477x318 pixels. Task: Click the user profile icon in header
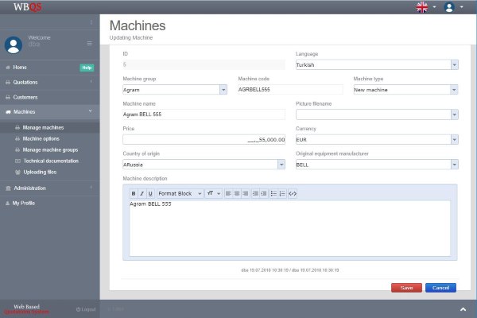click(x=450, y=7)
